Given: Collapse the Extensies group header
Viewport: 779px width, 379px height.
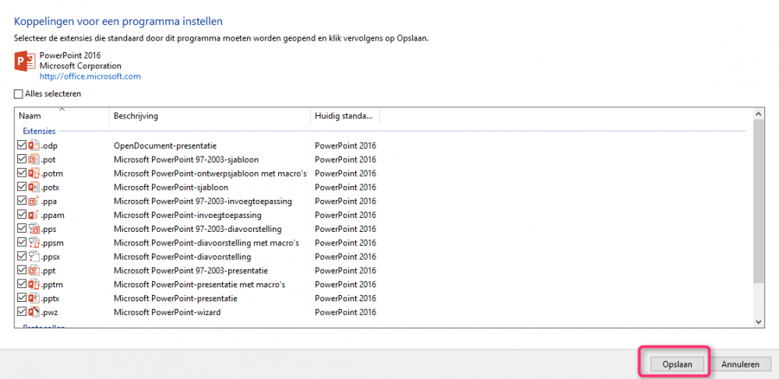Looking at the screenshot, I should coord(39,131).
